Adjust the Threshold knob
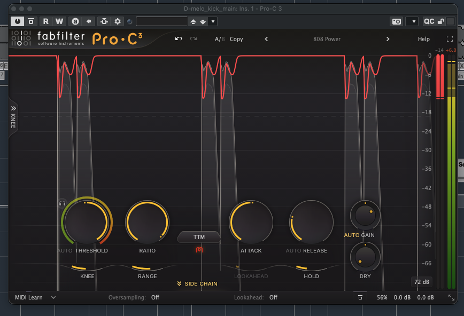The image size is (464, 316). [87, 222]
